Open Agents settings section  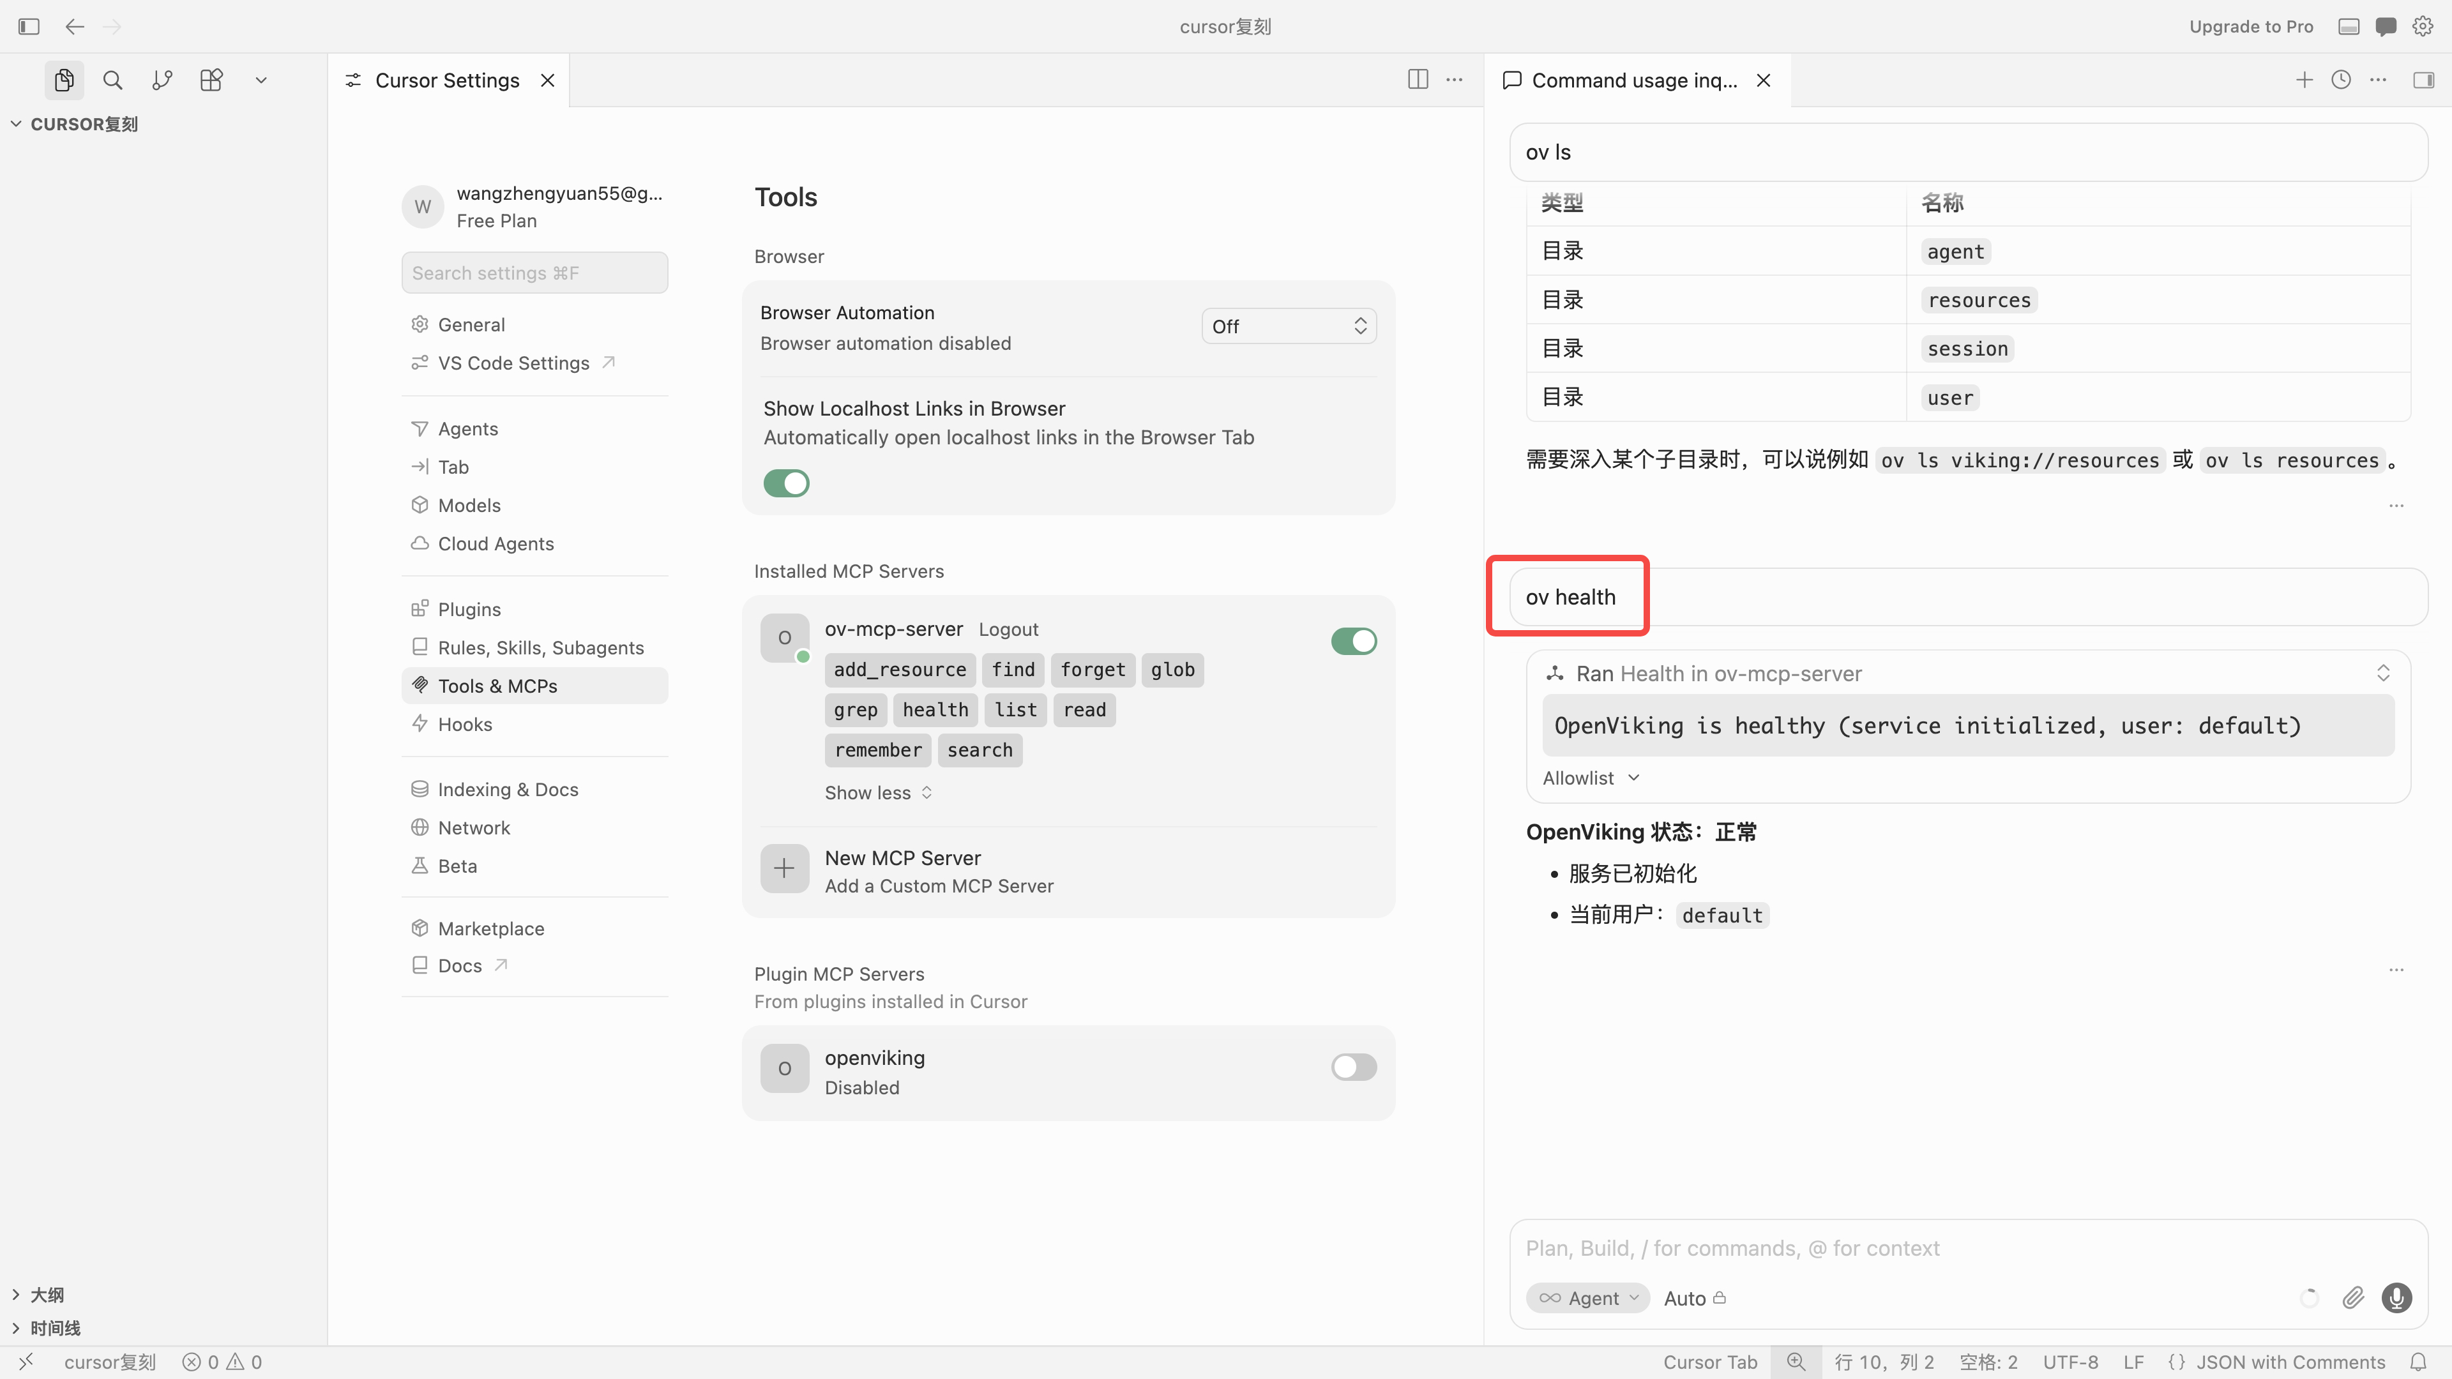(x=534, y=428)
